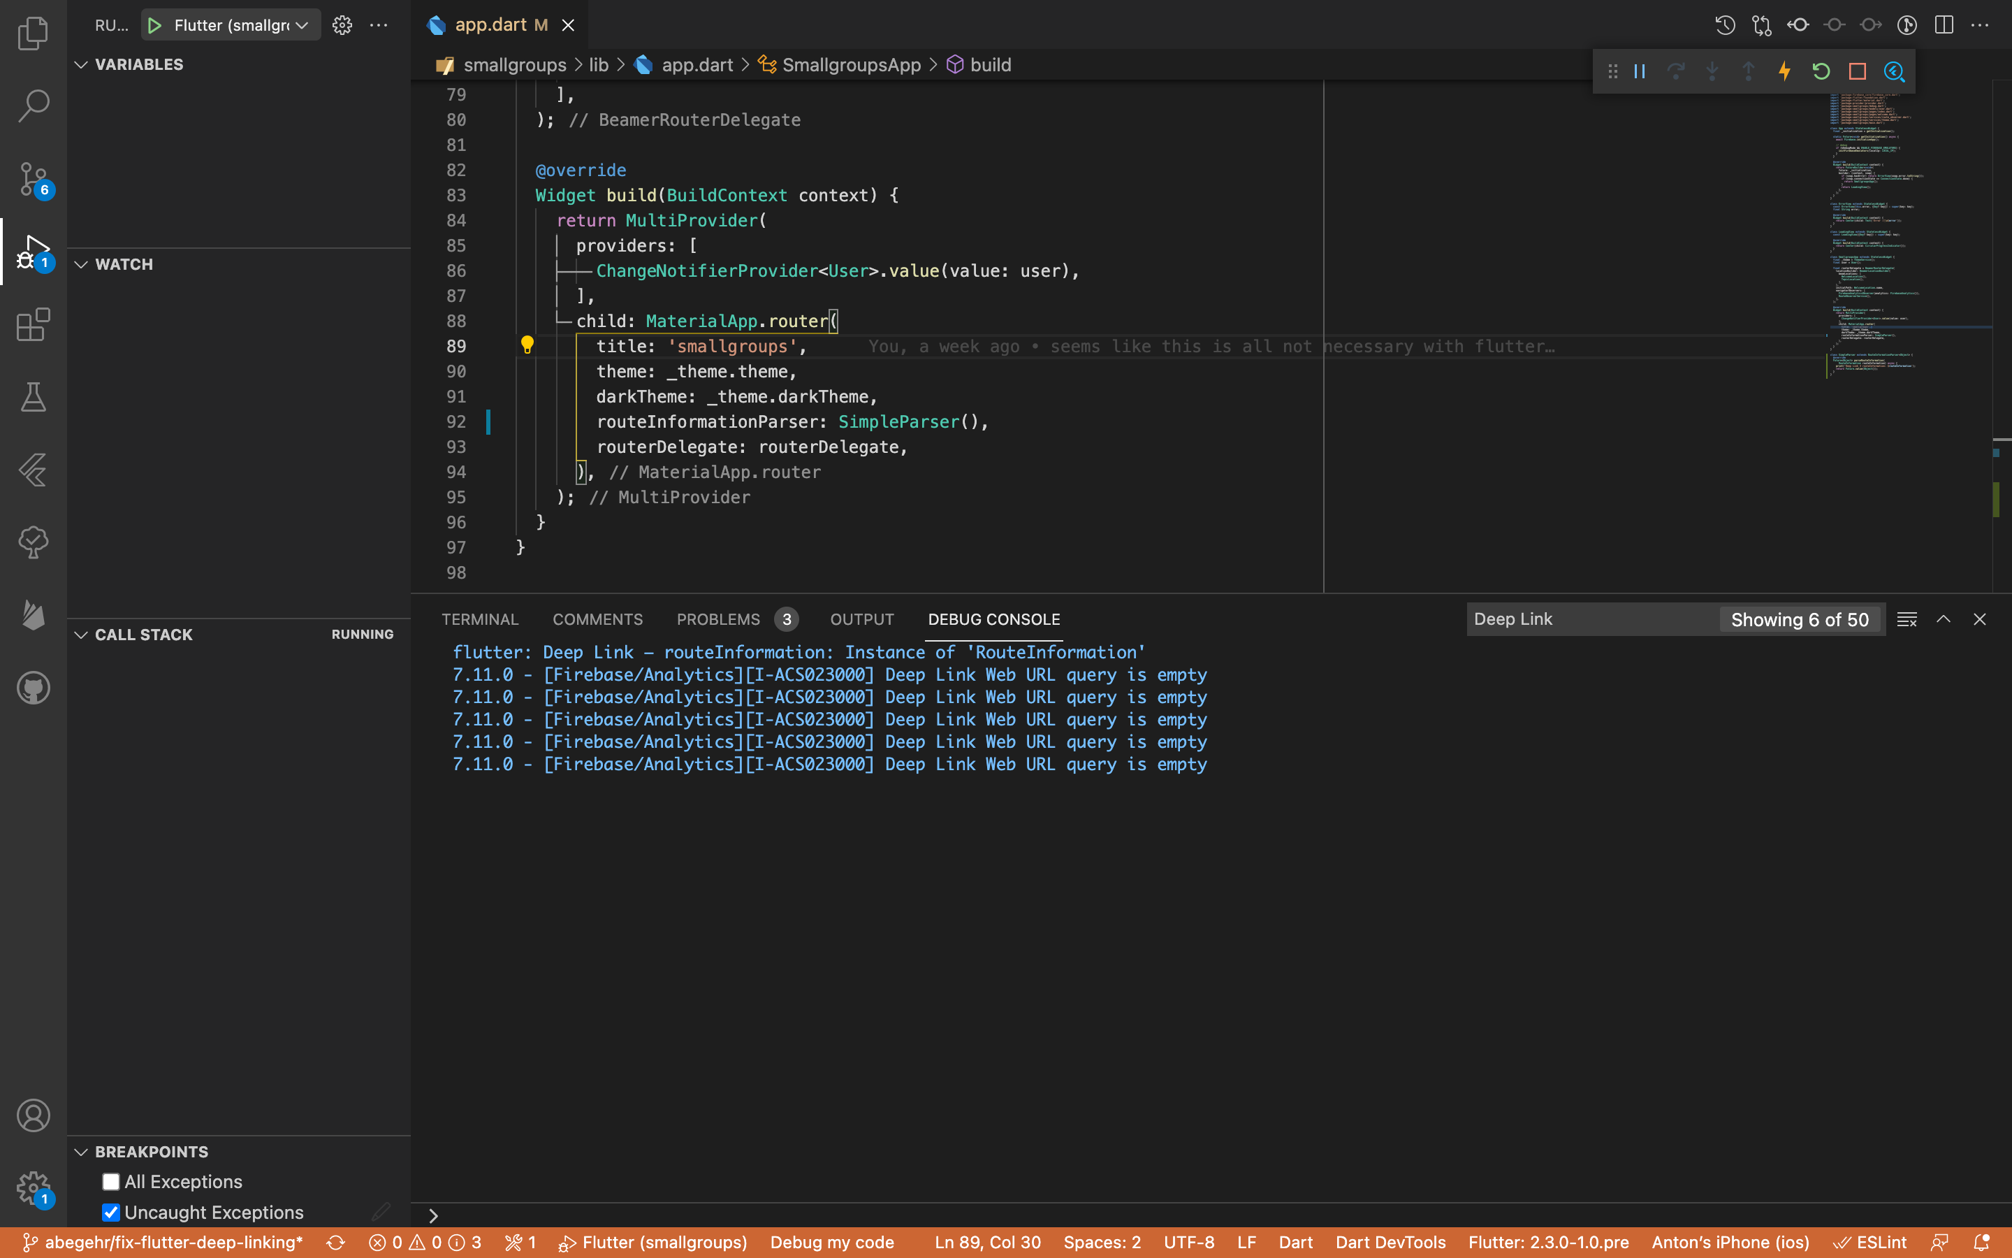The height and width of the screenshot is (1258, 2012).
Task: Collapse the CALL STACK section
Action: (143, 635)
